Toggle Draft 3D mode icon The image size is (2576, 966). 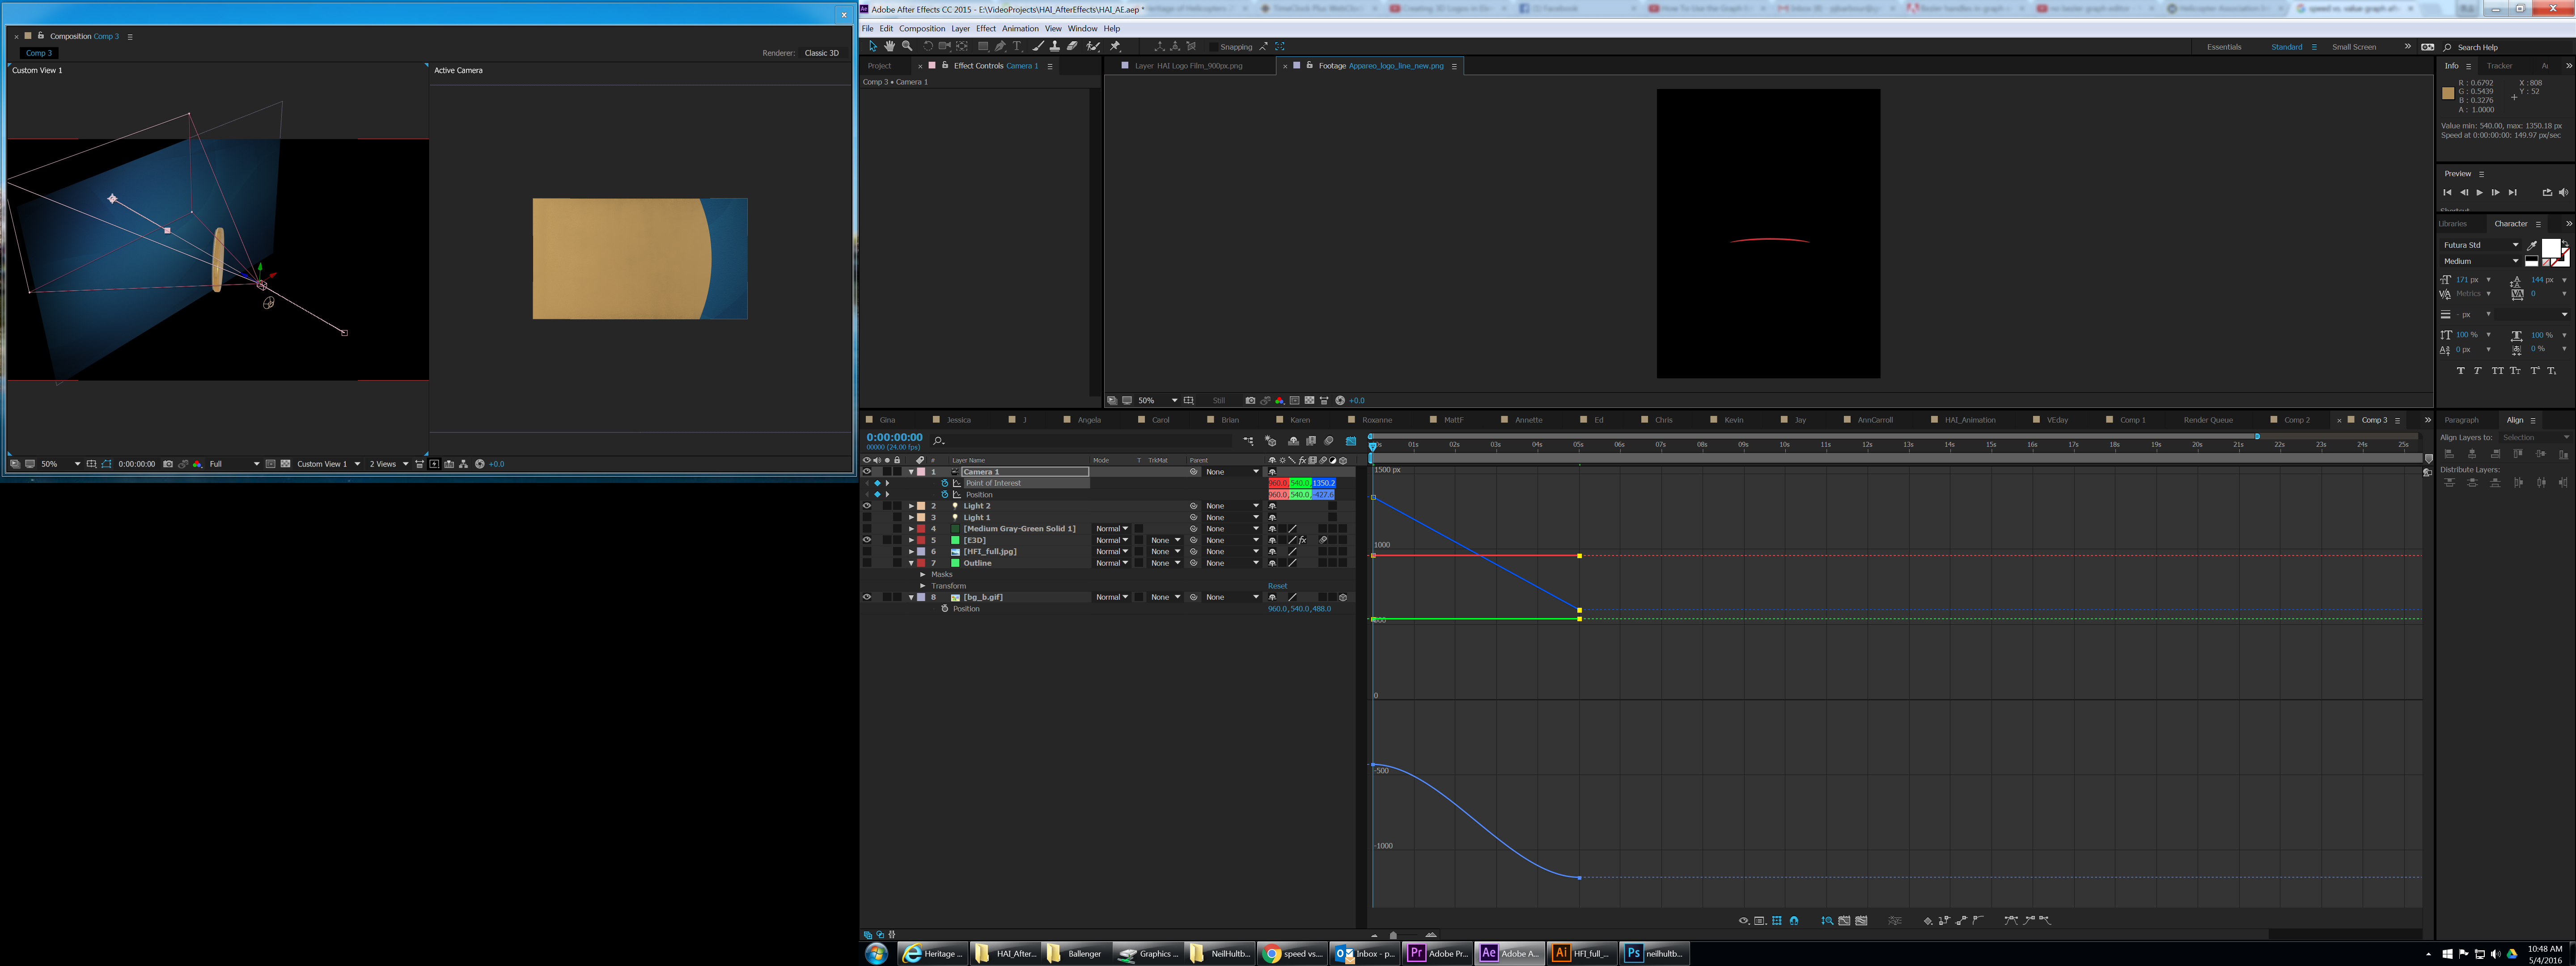pyautogui.click(x=1271, y=441)
